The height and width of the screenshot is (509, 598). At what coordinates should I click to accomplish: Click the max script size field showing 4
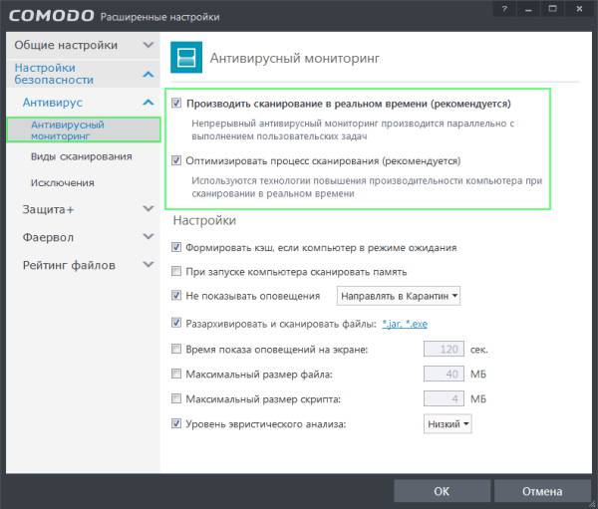pyautogui.click(x=444, y=399)
